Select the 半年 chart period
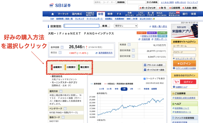Image resolution: width=203 pixels, height=123 pixels. tap(116, 89)
